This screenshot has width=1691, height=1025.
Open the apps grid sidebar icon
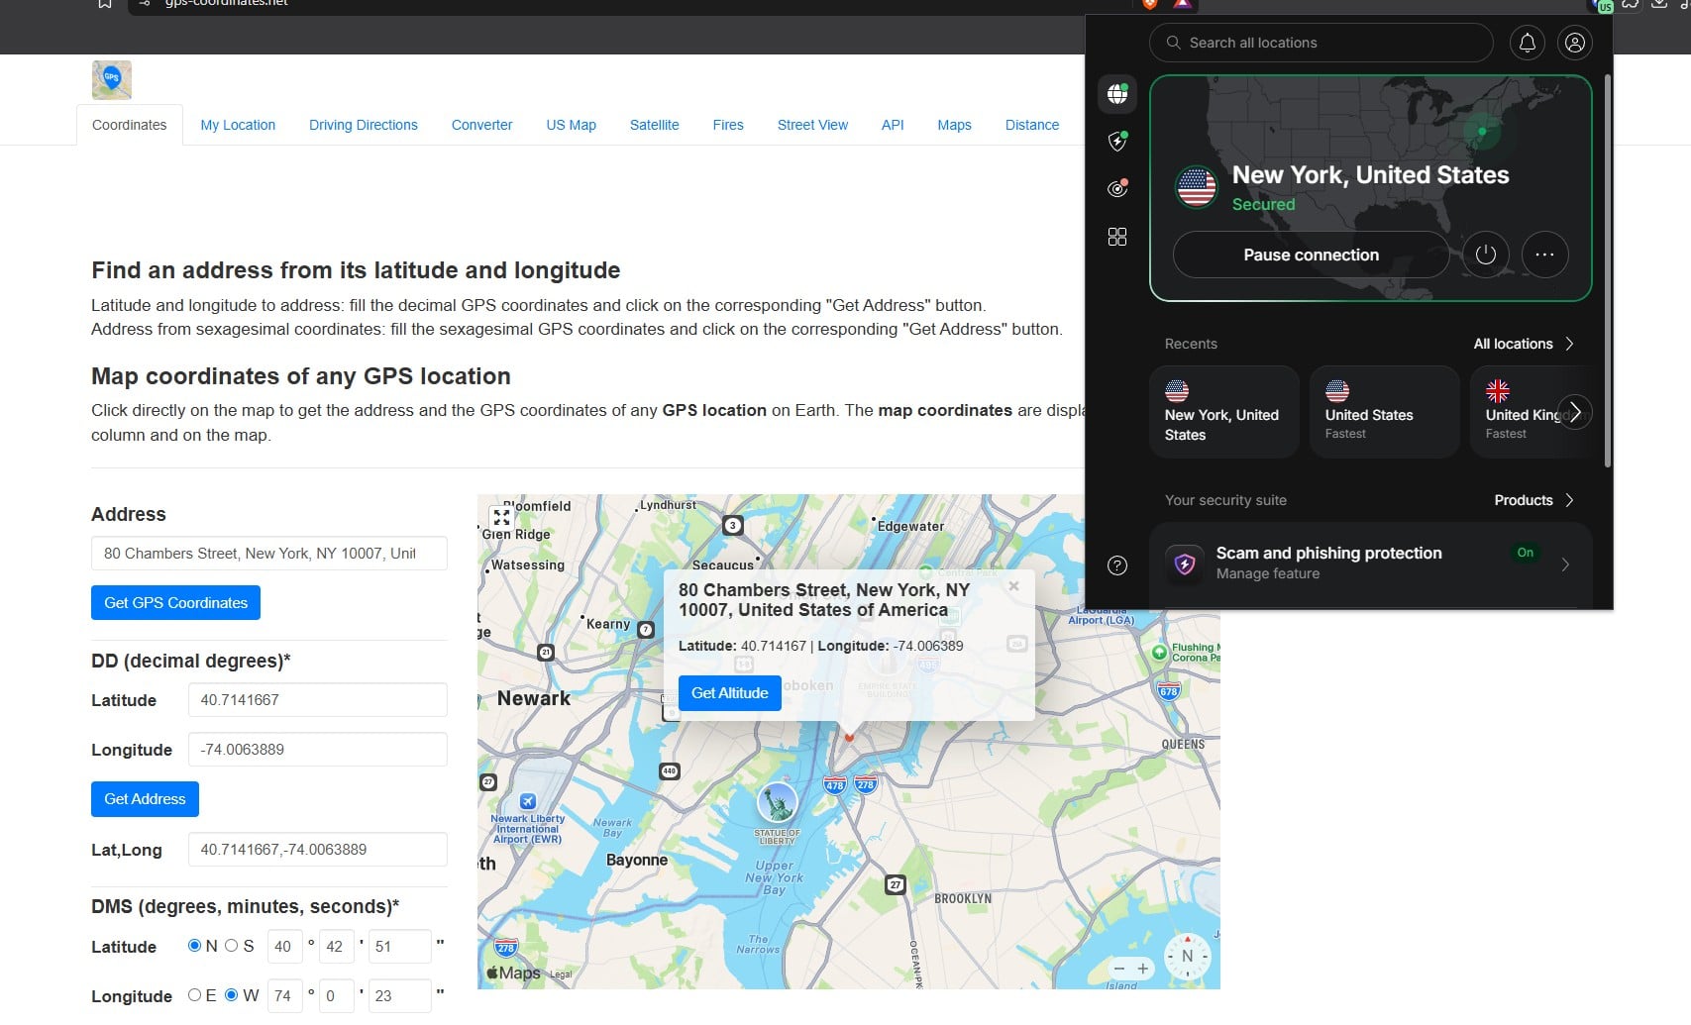[1117, 237]
